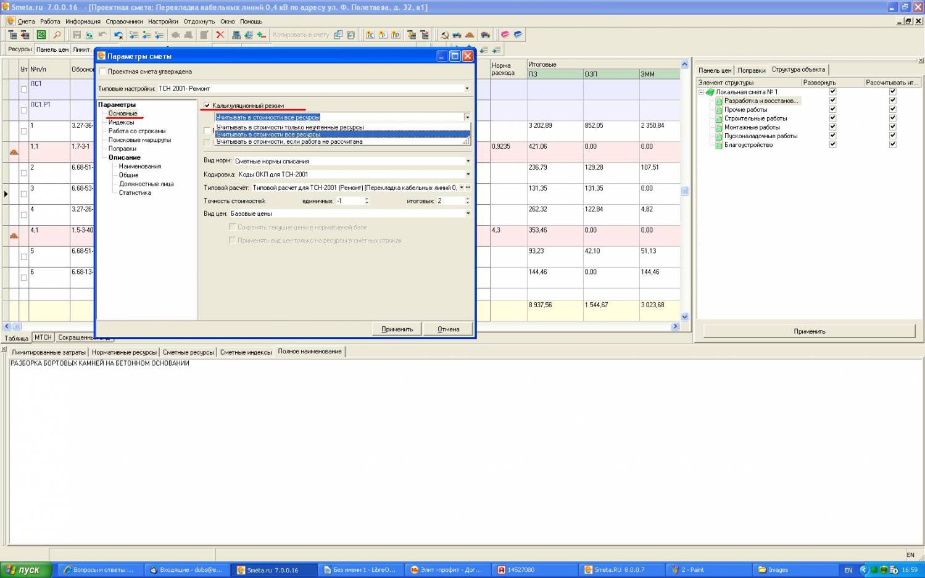
Task: Open the Типовые настройки dropdown
Action: pyautogui.click(x=467, y=89)
